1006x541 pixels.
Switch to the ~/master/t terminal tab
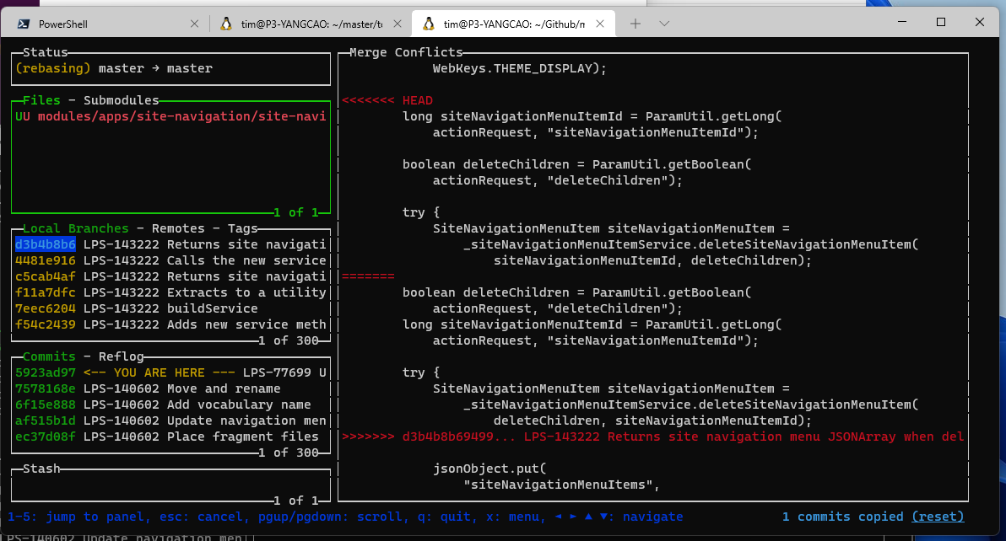pos(311,24)
